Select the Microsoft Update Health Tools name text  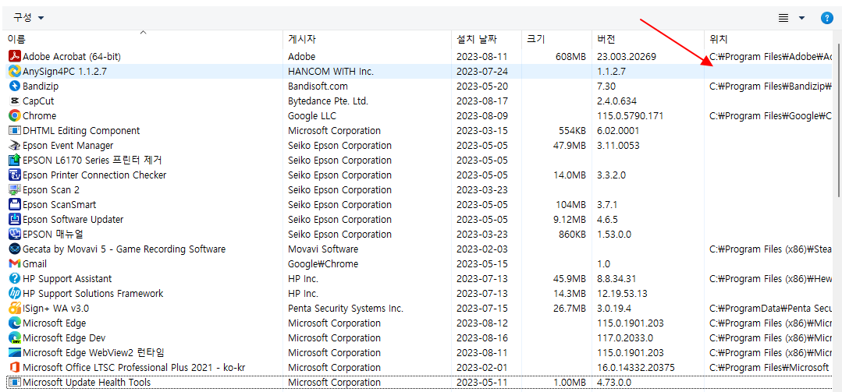point(87,383)
